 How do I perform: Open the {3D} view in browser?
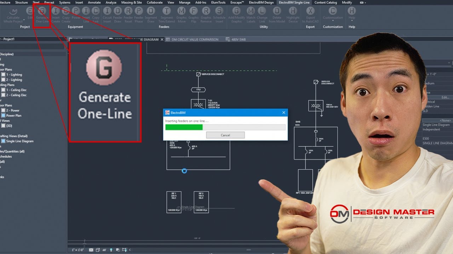pyautogui.click(x=9, y=126)
